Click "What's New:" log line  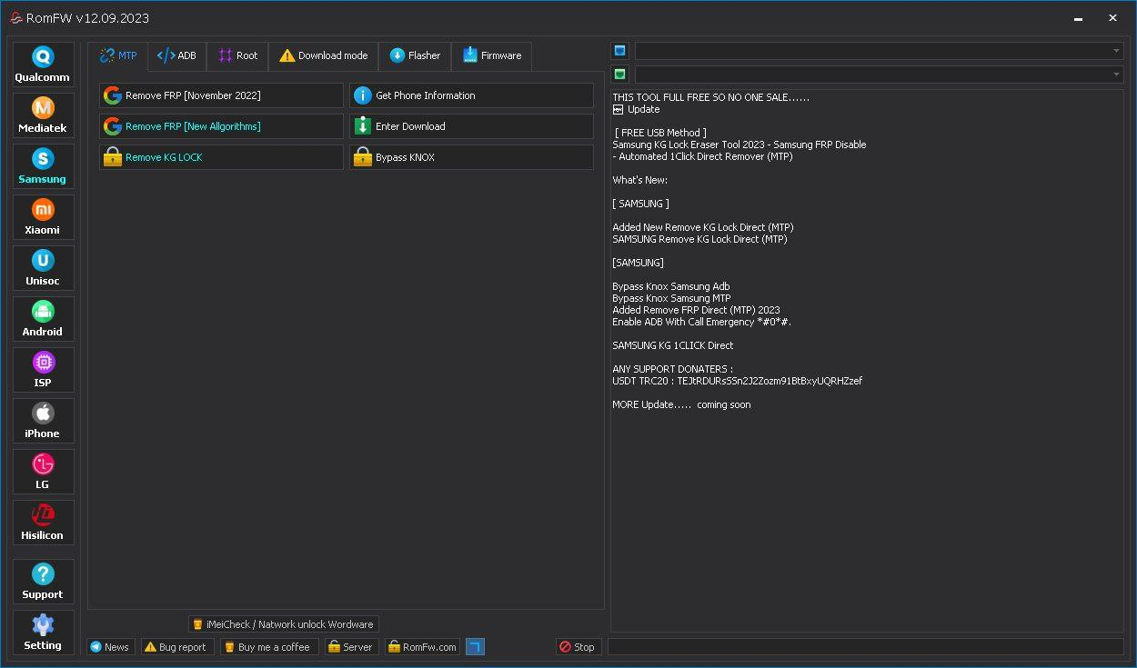pos(640,180)
